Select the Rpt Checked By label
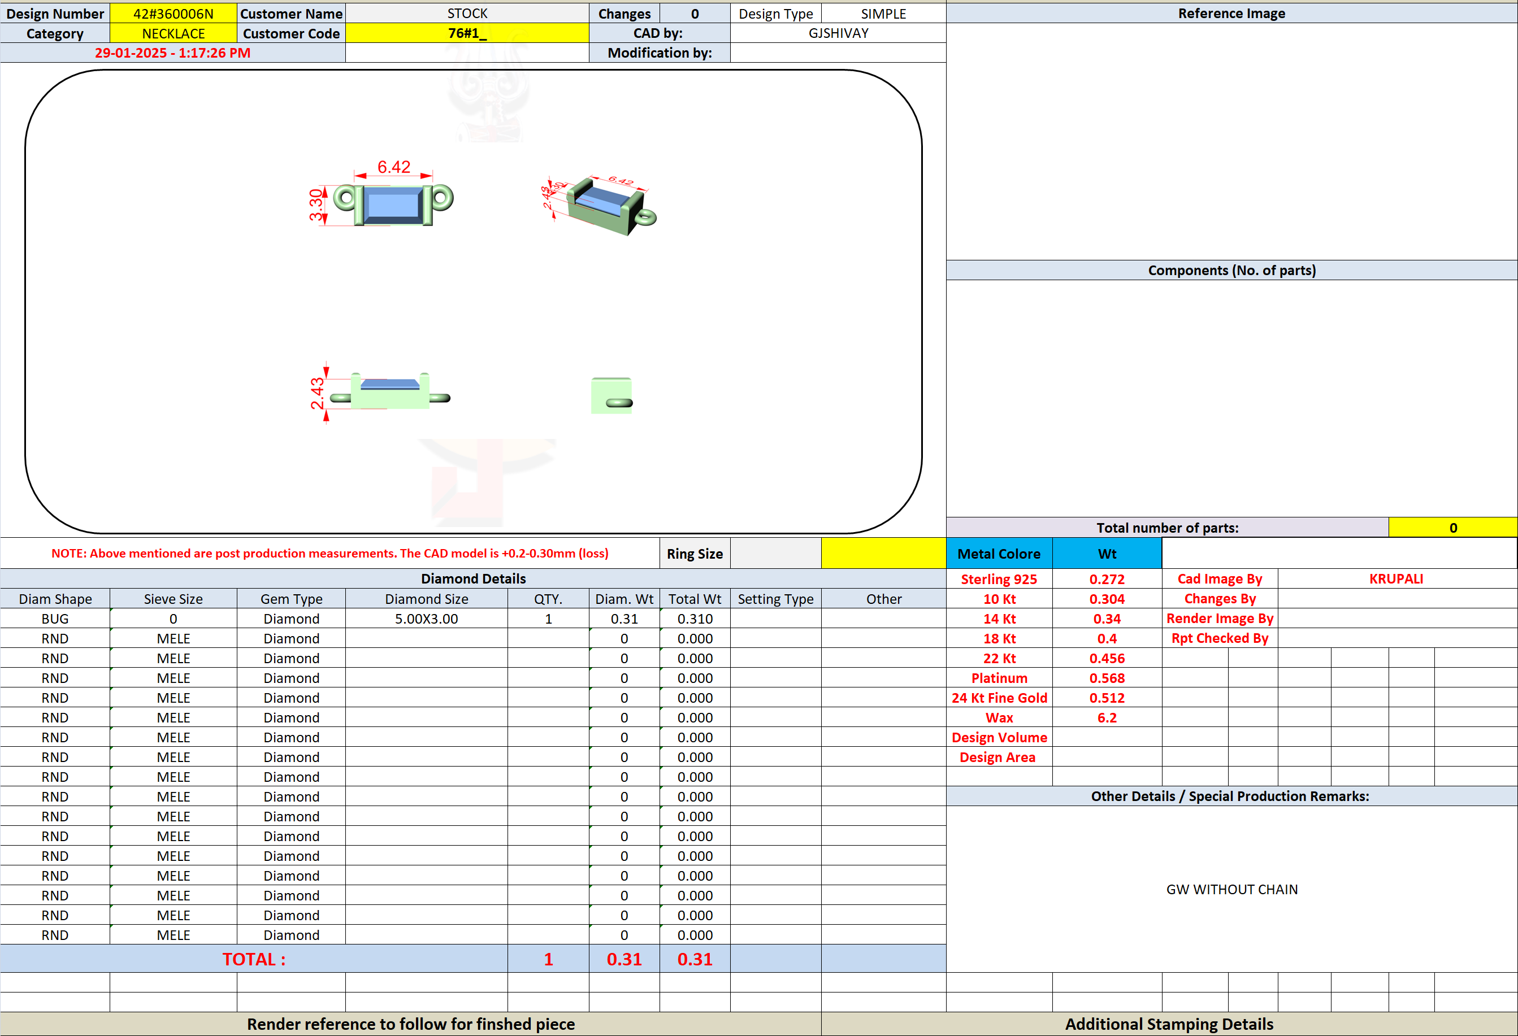This screenshot has width=1518, height=1036. tap(1220, 638)
